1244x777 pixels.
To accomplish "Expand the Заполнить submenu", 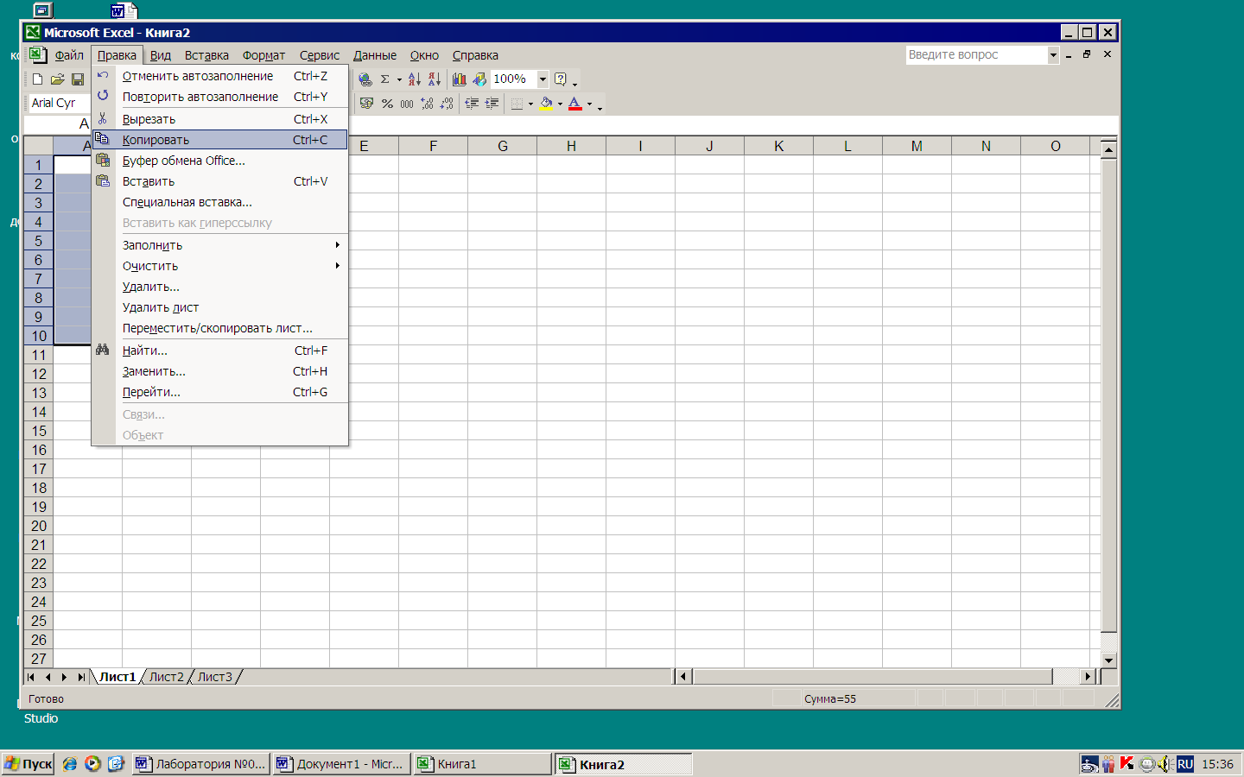I will coord(219,245).
